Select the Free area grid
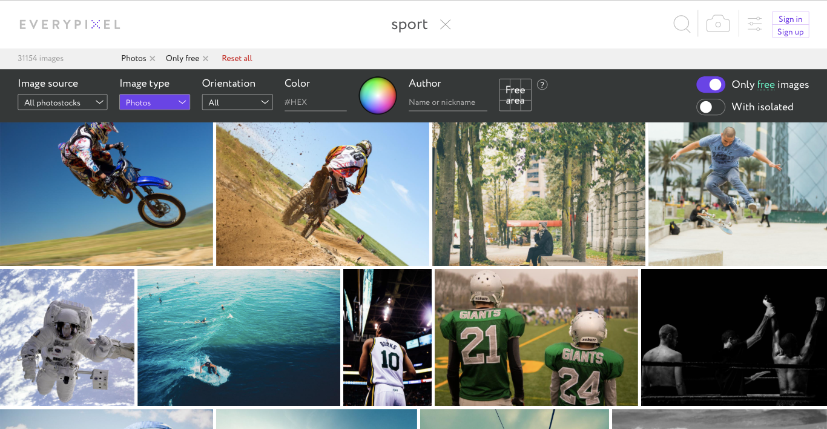827x429 pixels. [x=515, y=95]
